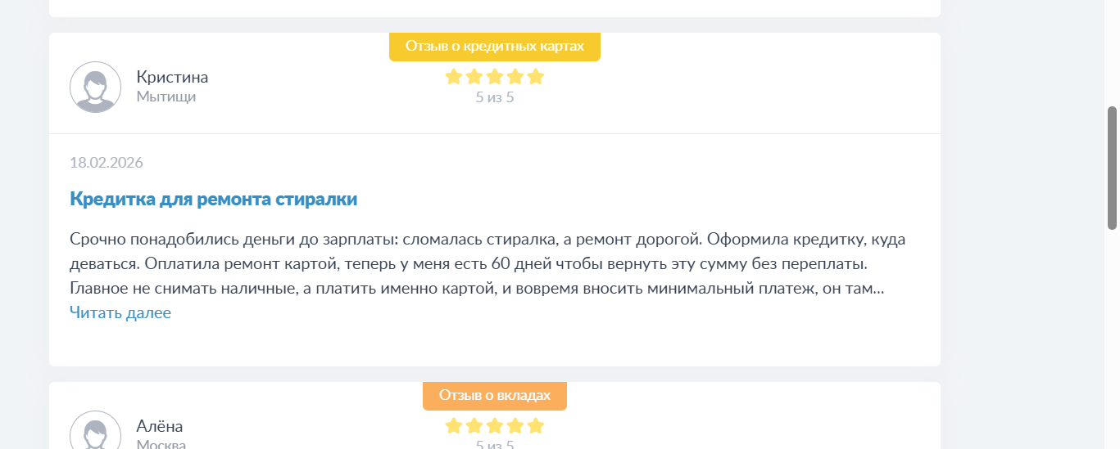Click third star in Кристина's rating
Viewport: 1120px width, 449px height.
click(x=495, y=77)
